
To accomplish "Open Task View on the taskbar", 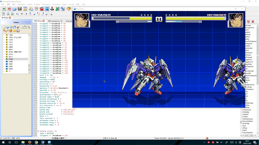I will (16, 142).
